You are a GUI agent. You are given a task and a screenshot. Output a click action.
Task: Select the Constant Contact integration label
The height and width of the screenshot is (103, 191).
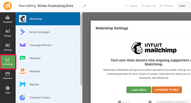[40, 97]
